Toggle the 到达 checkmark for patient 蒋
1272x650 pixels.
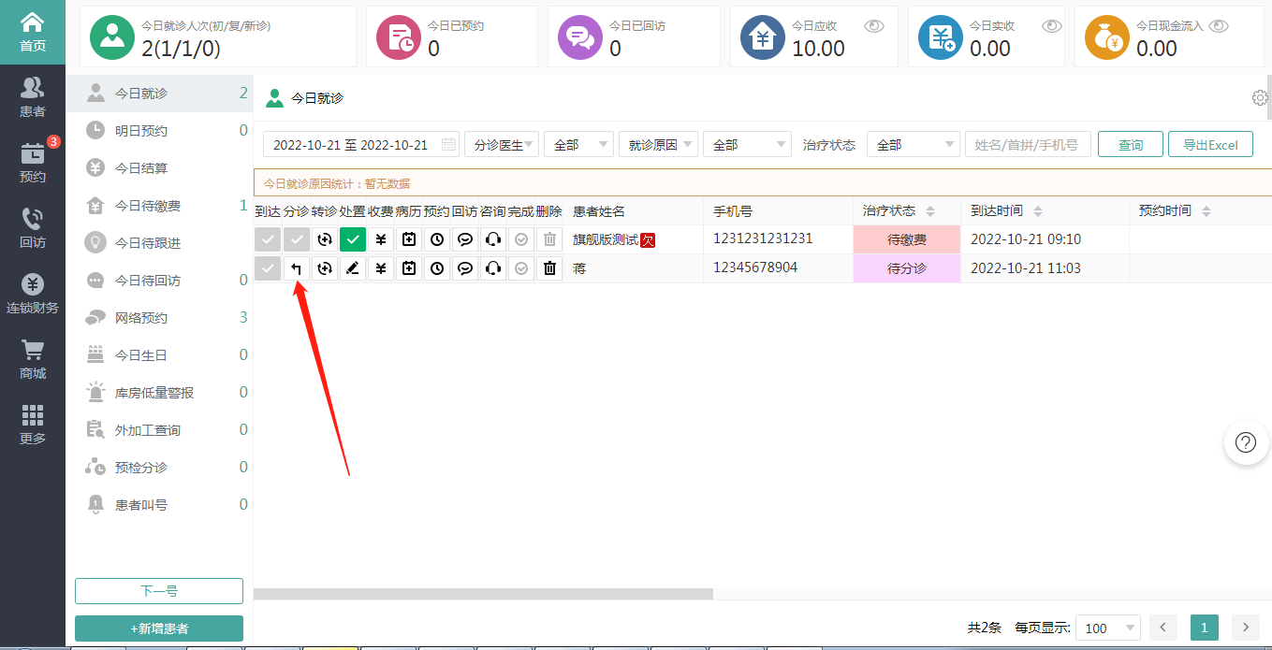(x=269, y=268)
